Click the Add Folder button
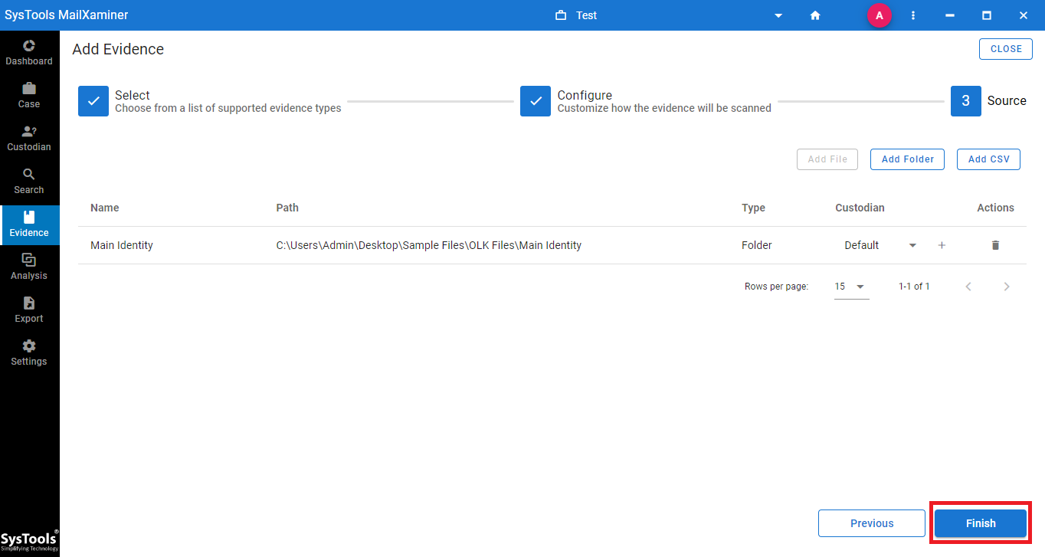The height and width of the screenshot is (557, 1045). [908, 159]
